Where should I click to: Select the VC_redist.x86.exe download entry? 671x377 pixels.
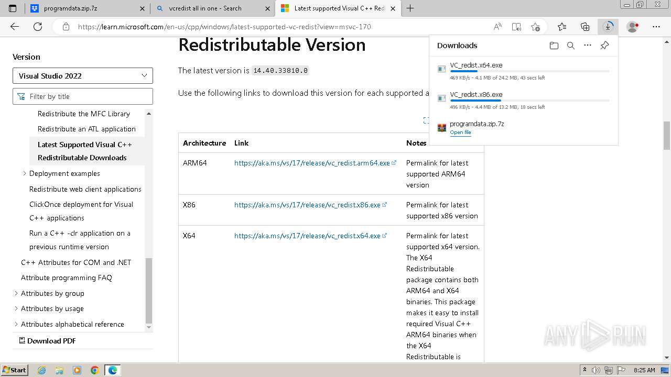523,100
